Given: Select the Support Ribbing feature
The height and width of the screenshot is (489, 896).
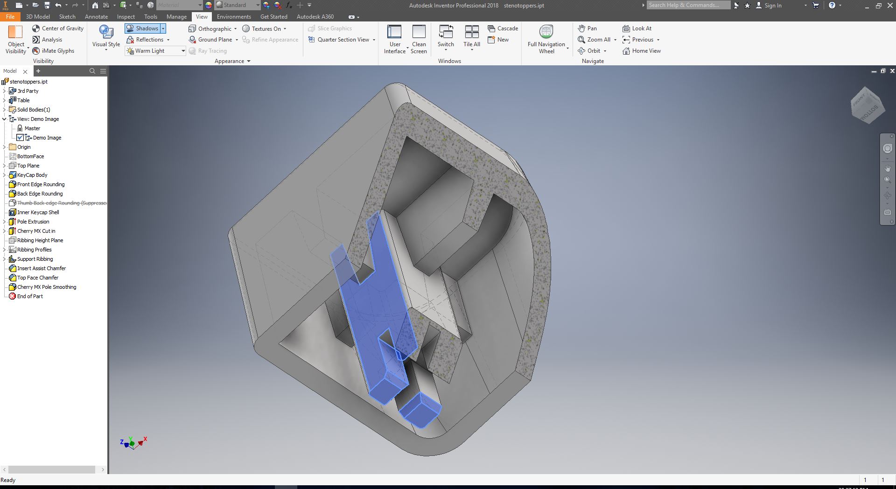Looking at the screenshot, I should 31,259.
